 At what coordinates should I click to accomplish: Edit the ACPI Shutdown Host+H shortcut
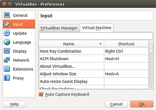point(126,59)
